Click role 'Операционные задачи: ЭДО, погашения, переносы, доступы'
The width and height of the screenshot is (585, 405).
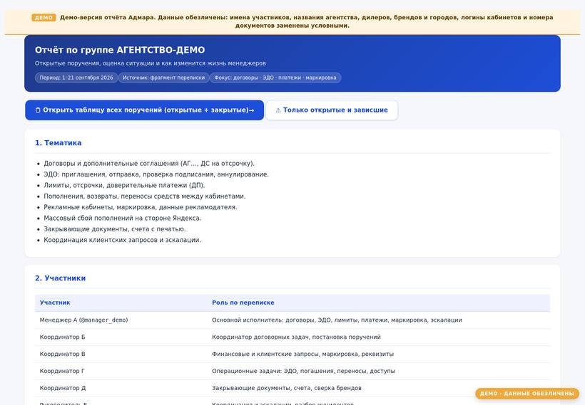coord(303,371)
